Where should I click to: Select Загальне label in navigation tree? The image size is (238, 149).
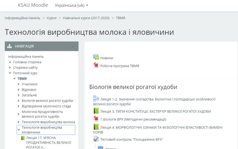point(29,95)
